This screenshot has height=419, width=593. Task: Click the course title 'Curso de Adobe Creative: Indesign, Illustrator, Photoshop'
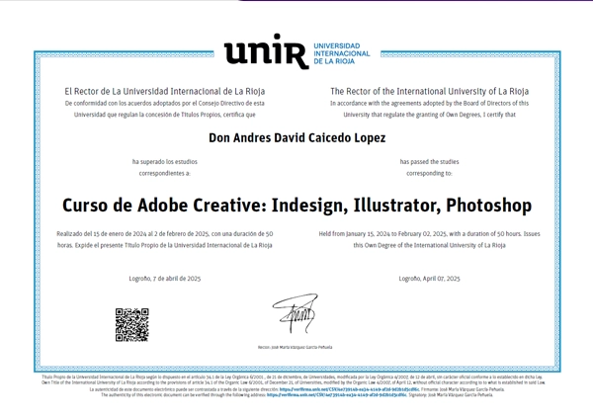coord(296,206)
